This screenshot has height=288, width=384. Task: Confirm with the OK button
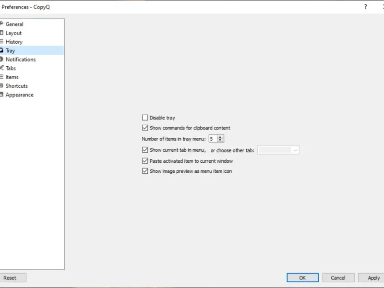click(x=302, y=278)
